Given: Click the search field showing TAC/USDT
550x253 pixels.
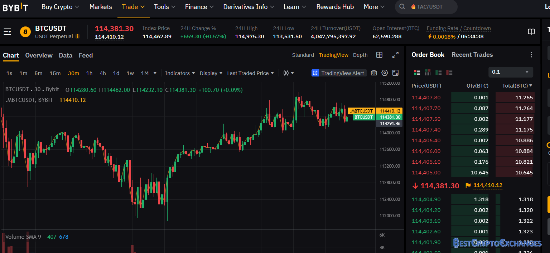Looking at the screenshot, I should (x=426, y=7).
